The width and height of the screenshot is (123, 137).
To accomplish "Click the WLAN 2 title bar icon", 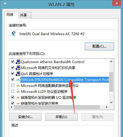I will 5,5.
